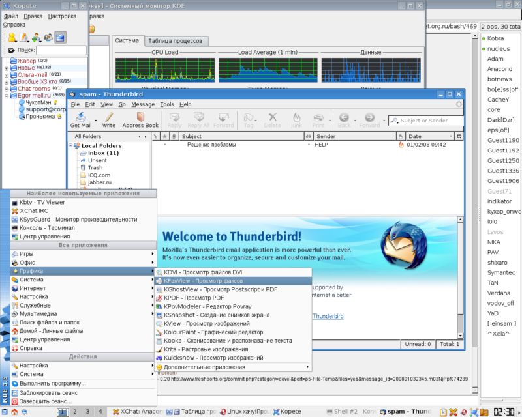Open the Get Mail dropdown arrow
This screenshot has width=522, height=417.
point(96,120)
